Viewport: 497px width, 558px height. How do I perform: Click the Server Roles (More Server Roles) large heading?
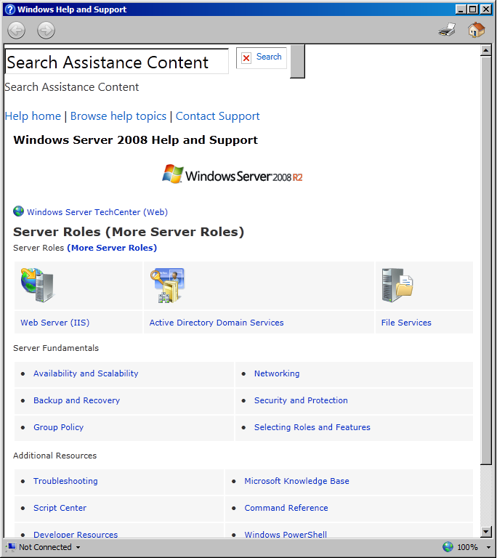point(129,232)
